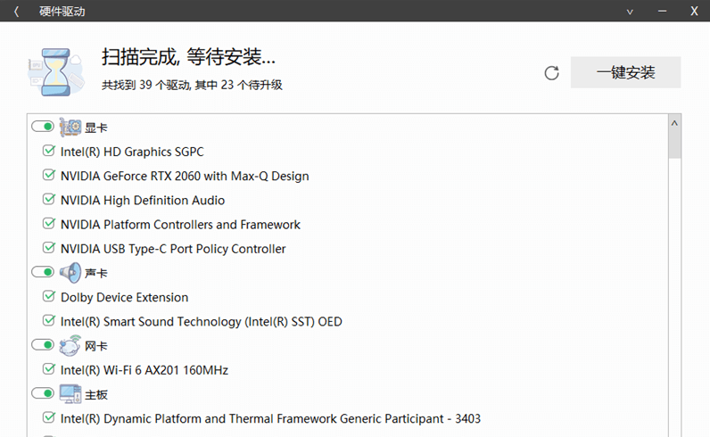Toggle the 声卡 category switch
The height and width of the screenshot is (437, 710).
click(x=42, y=273)
